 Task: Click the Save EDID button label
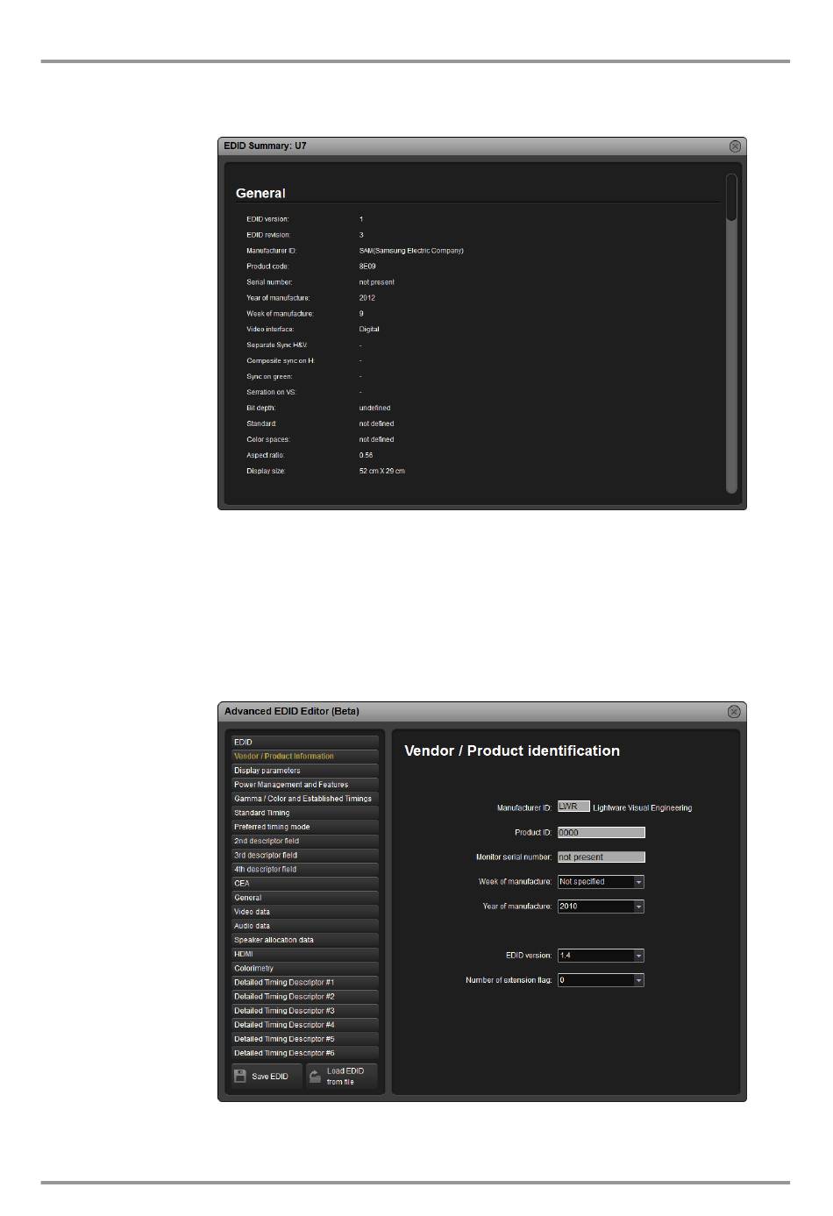[x=270, y=1077]
